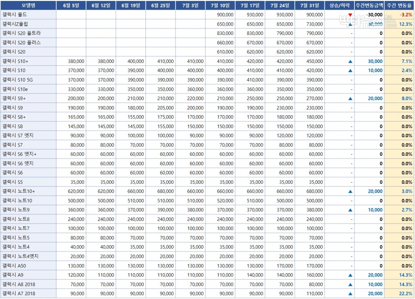Select the 7월 24일 column header
Viewport: 415px width, 299px height.
click(280, 5)
